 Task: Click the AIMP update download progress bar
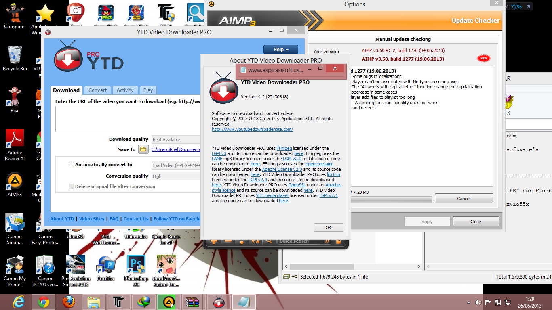click(x=391, y=199)
